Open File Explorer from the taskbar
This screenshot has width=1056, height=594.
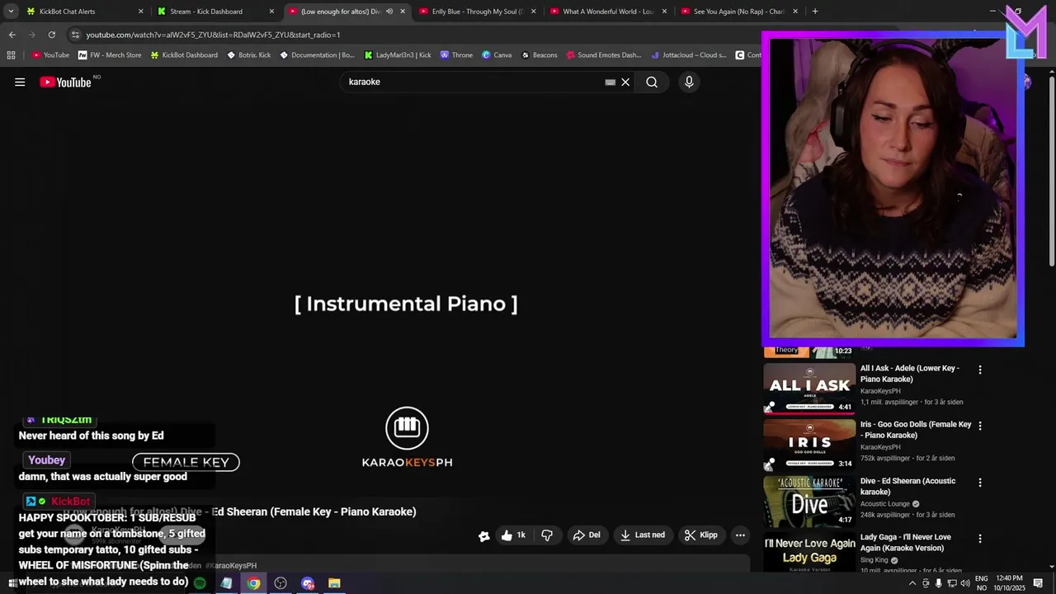click(x=334, y=583)
